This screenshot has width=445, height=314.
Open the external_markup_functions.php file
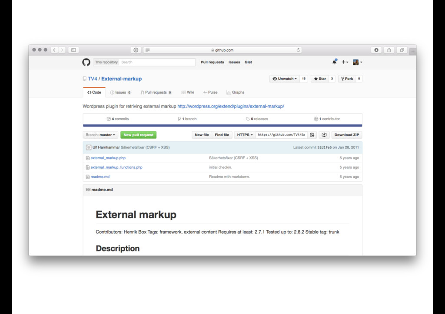[x=116, y=167]
